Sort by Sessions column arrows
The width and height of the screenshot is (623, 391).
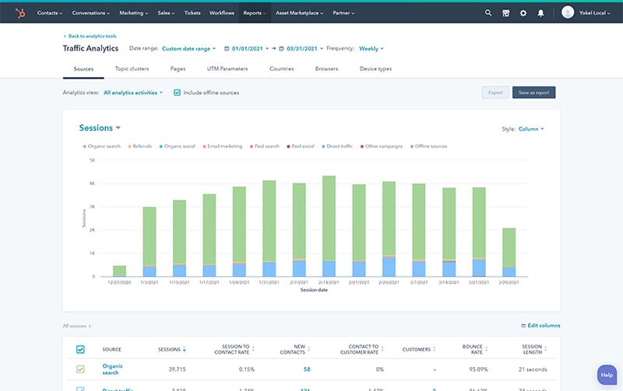pyautogui.click(x=185, y=349)
